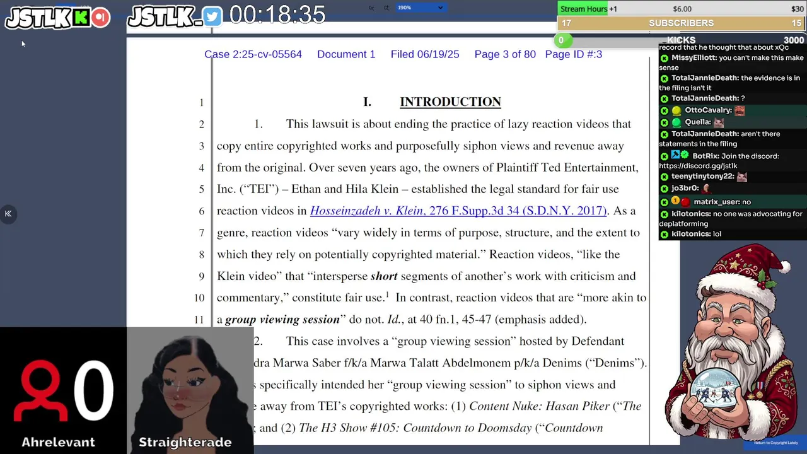Click jo3br0's username in chat

coord(685,188)
